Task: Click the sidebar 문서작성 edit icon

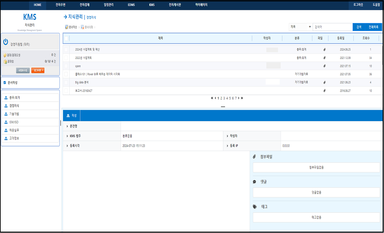Action: click(x=5, y=83)
